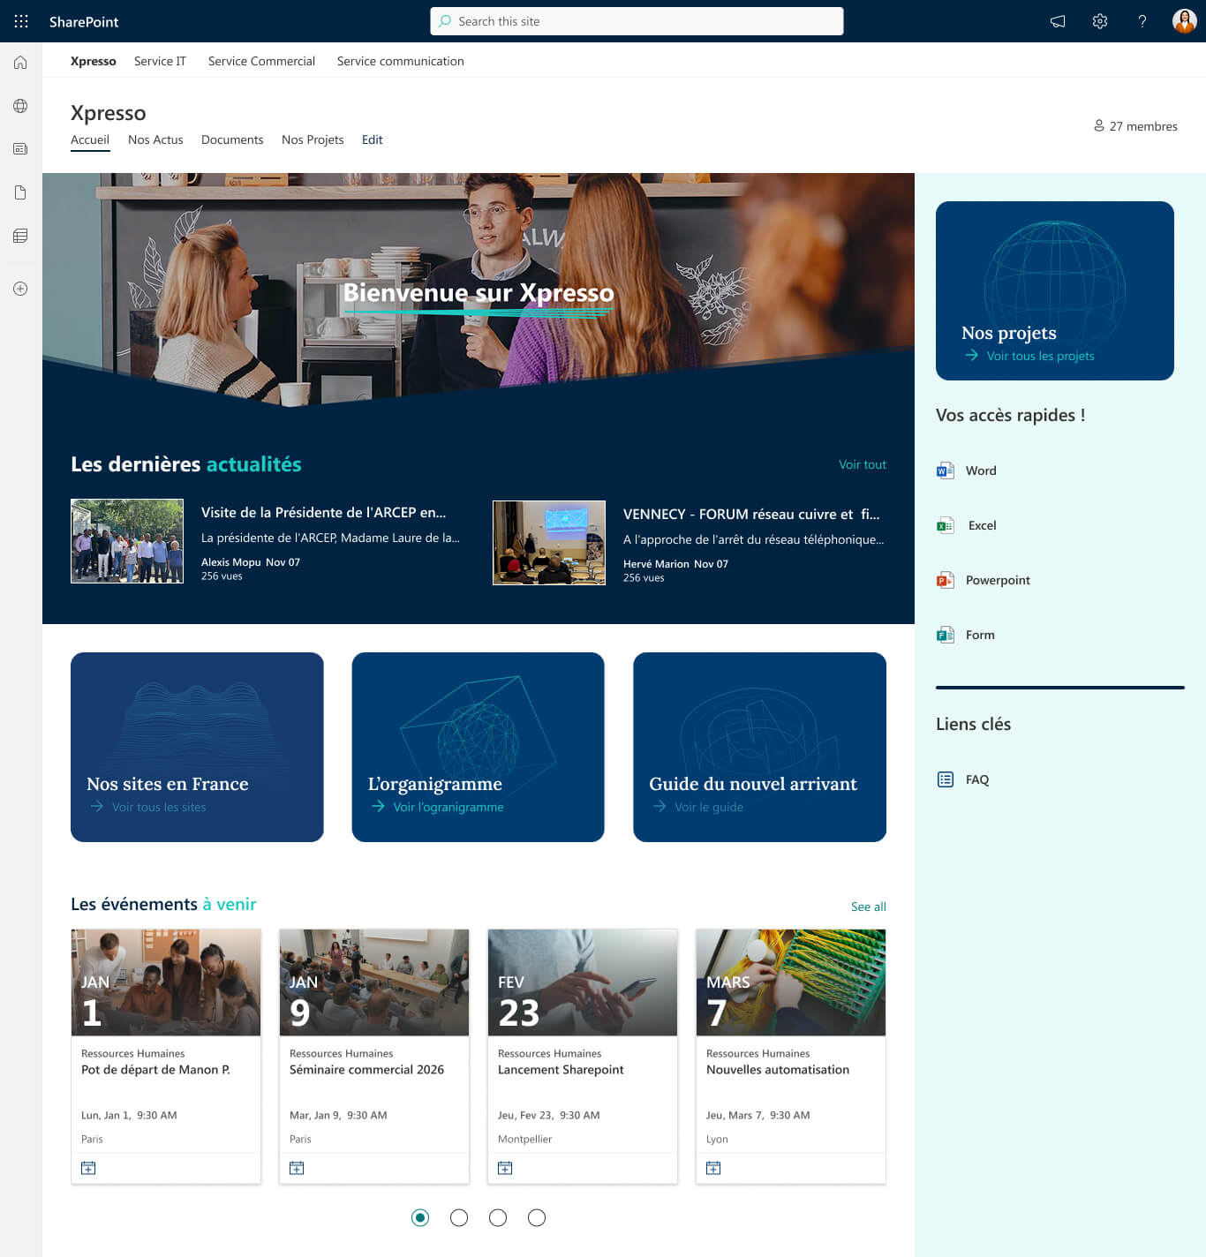The height and width of the screenshot is (1257, 1206).
Task: Click the Search this site field
Action: 637,21
